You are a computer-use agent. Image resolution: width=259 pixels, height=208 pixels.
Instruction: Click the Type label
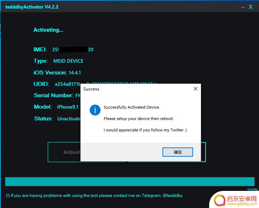41,61
